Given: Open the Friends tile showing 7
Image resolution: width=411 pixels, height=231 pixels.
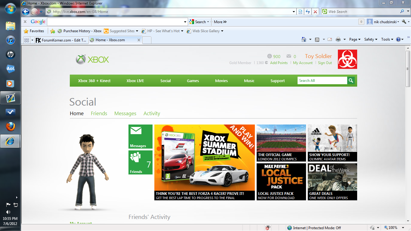Looking at the screenshot, I should [141, 162].
